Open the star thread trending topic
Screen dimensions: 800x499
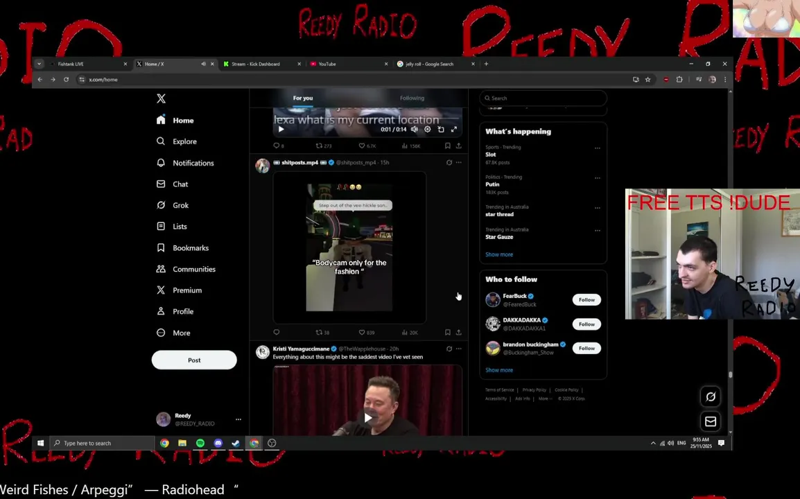point(500,214)
